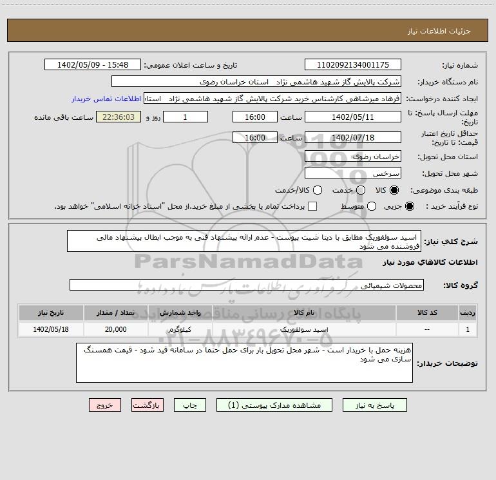This screenshot has height=480, width=496.
Task: Click the request creator field فرهاد میرشاهی
Action: 272,99
